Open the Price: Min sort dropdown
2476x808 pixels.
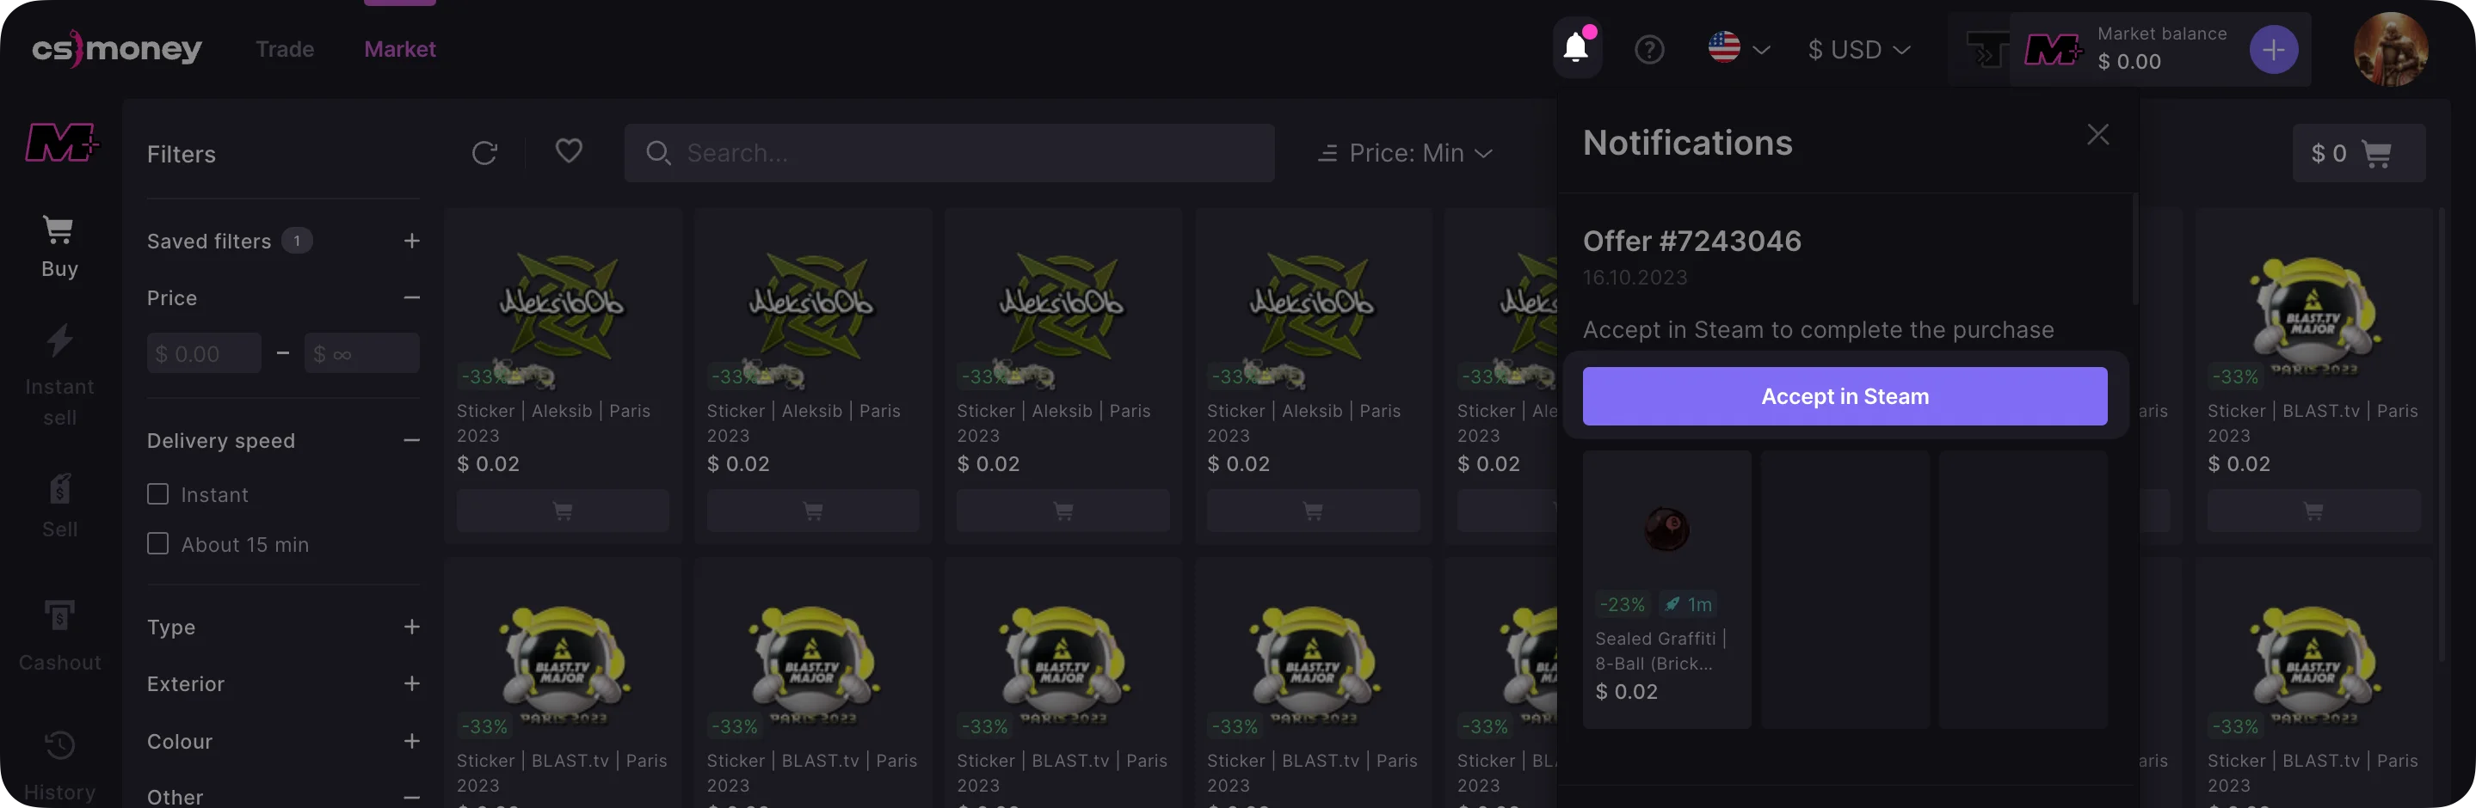click(x=1405, y=153)
